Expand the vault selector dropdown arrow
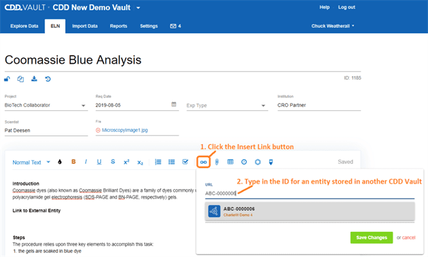Viewport: 428px width, 257px height. point(138,7)
